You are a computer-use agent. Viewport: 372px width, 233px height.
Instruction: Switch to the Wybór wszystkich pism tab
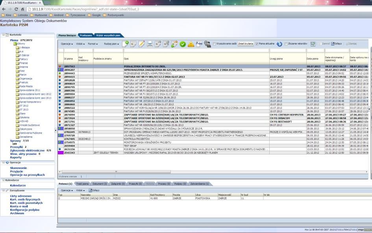point(108,35)
